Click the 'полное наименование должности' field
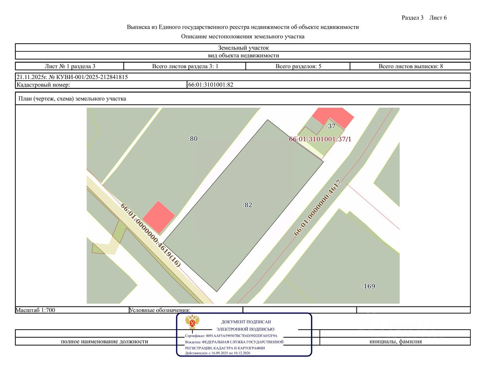The height and width of the screenshot is (376, 486). click(104, 341)
